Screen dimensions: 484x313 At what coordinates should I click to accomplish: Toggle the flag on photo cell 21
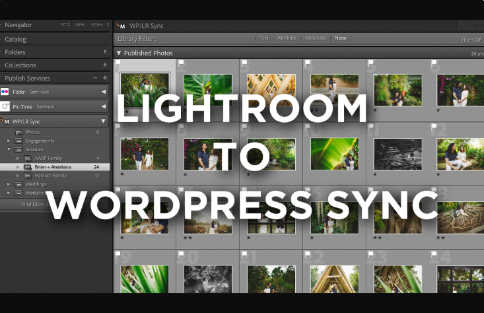[244, 254]
